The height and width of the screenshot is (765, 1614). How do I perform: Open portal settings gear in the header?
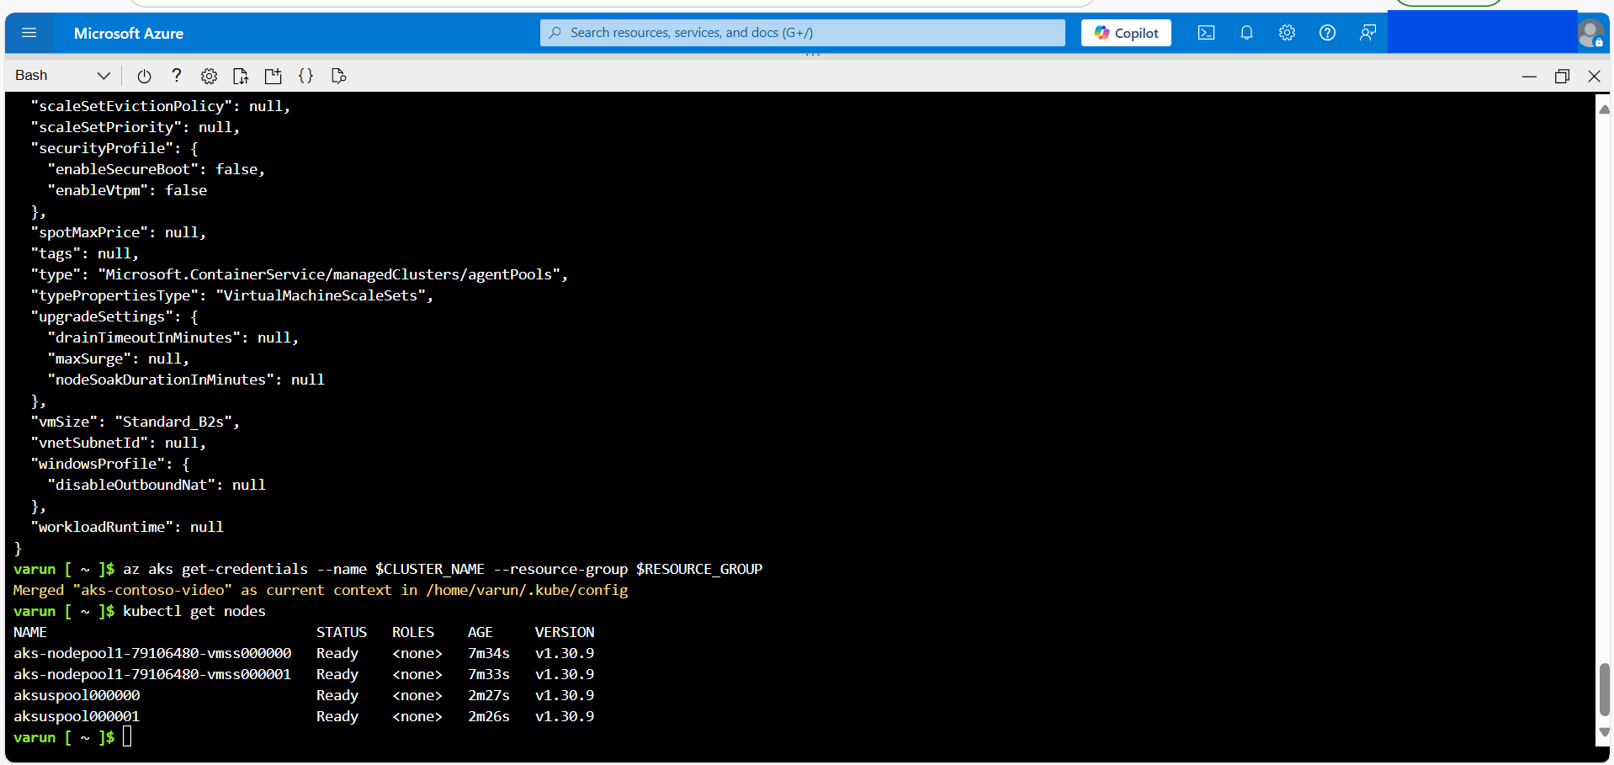click(x=1287, y=33)
